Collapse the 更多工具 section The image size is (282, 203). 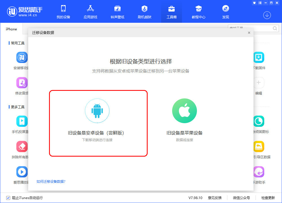[17, 107]
